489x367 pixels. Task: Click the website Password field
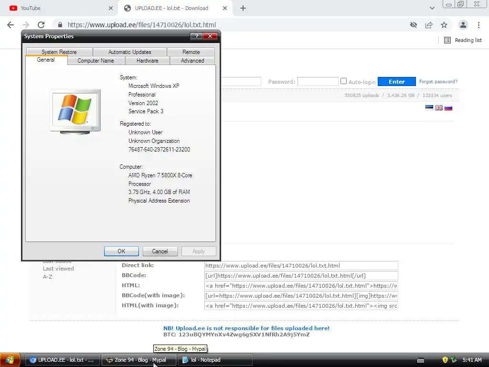pyautogui.click(x=318, y=81)
